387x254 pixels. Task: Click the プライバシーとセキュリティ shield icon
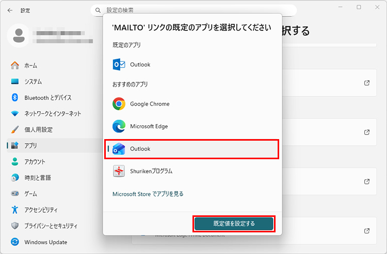click(15, 226)
